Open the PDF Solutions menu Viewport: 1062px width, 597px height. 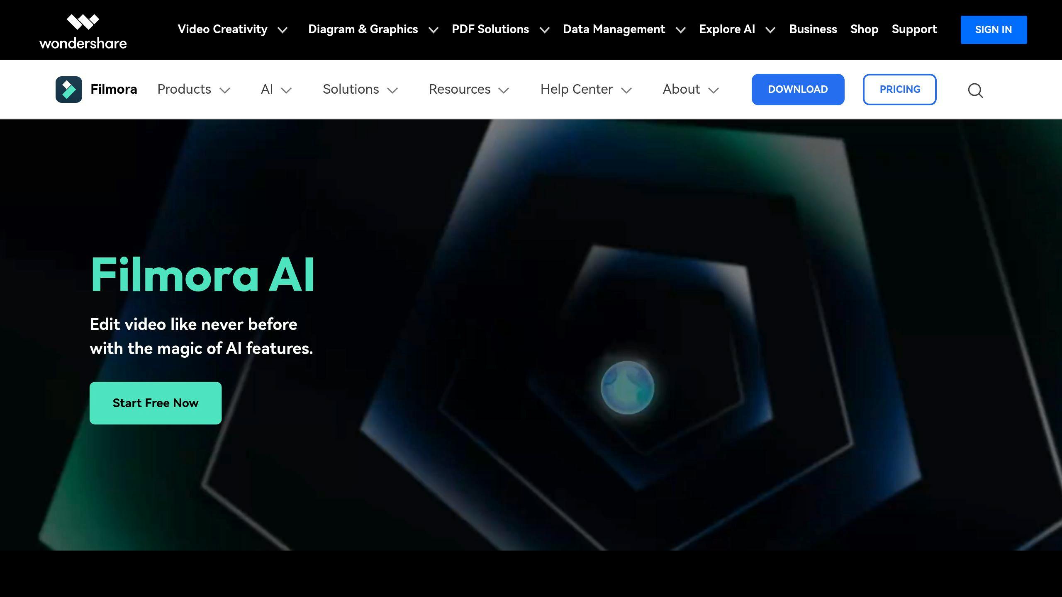(x=490, y=29)
